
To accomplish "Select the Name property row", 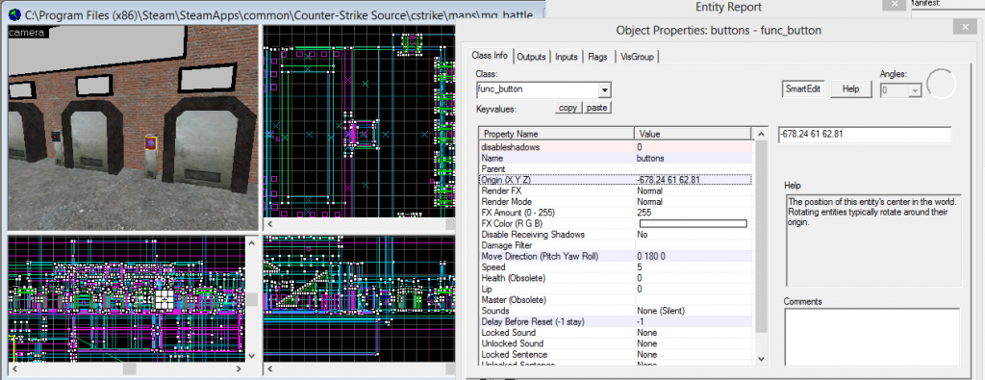I will tap(615, 159).
